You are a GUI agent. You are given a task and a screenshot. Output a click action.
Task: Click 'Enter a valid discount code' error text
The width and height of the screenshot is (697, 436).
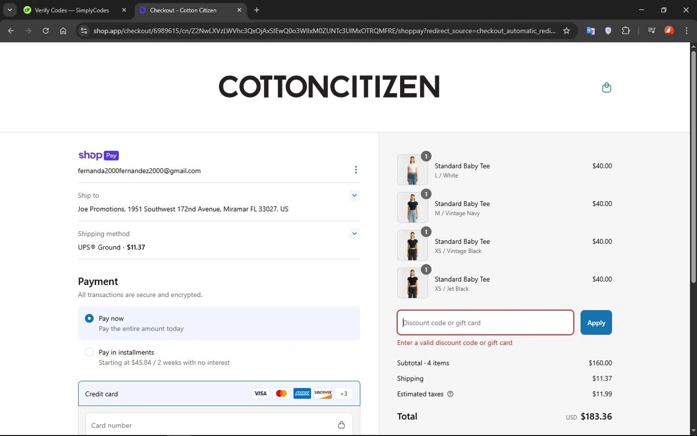[x=454, y=343]
